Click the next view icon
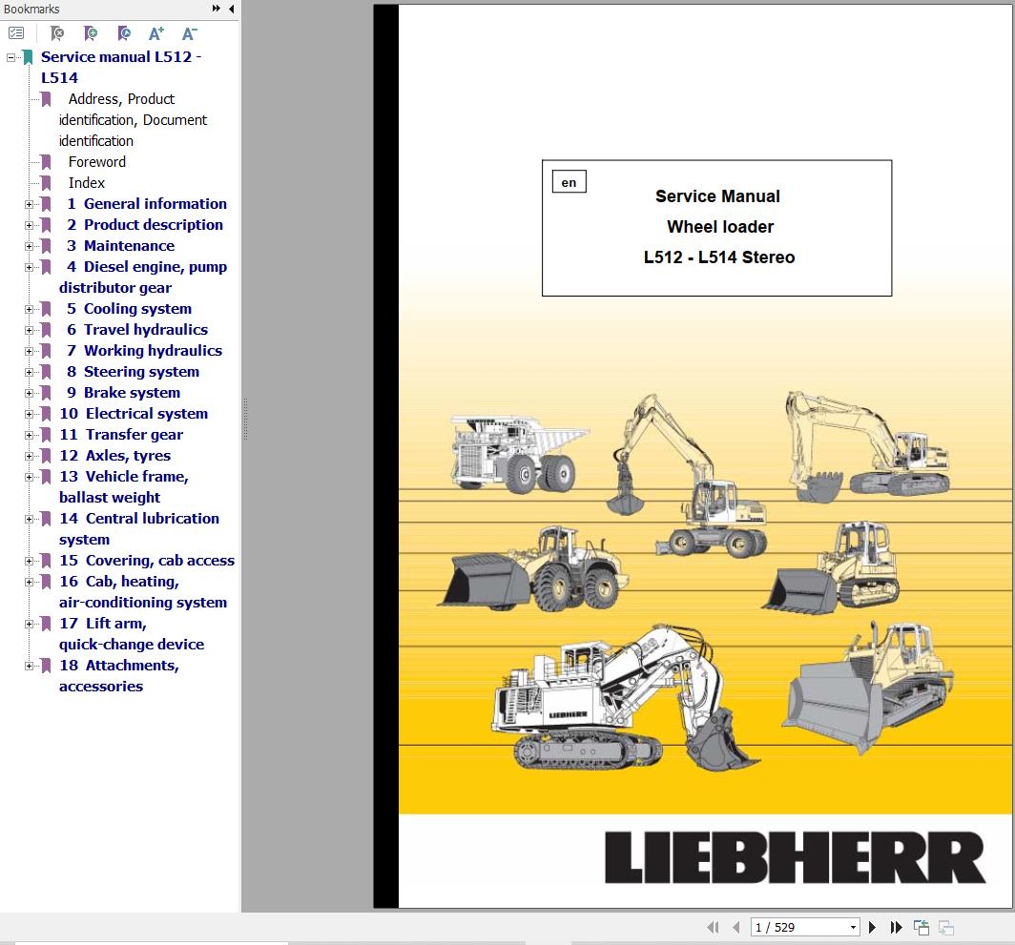The width and height of the screenshot is (1015, 945). (946, 927)
